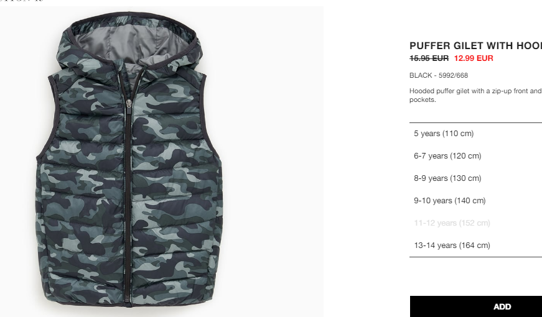542x317 pixels.
Task: Click the word pockets in description
Action: point(423,100)
